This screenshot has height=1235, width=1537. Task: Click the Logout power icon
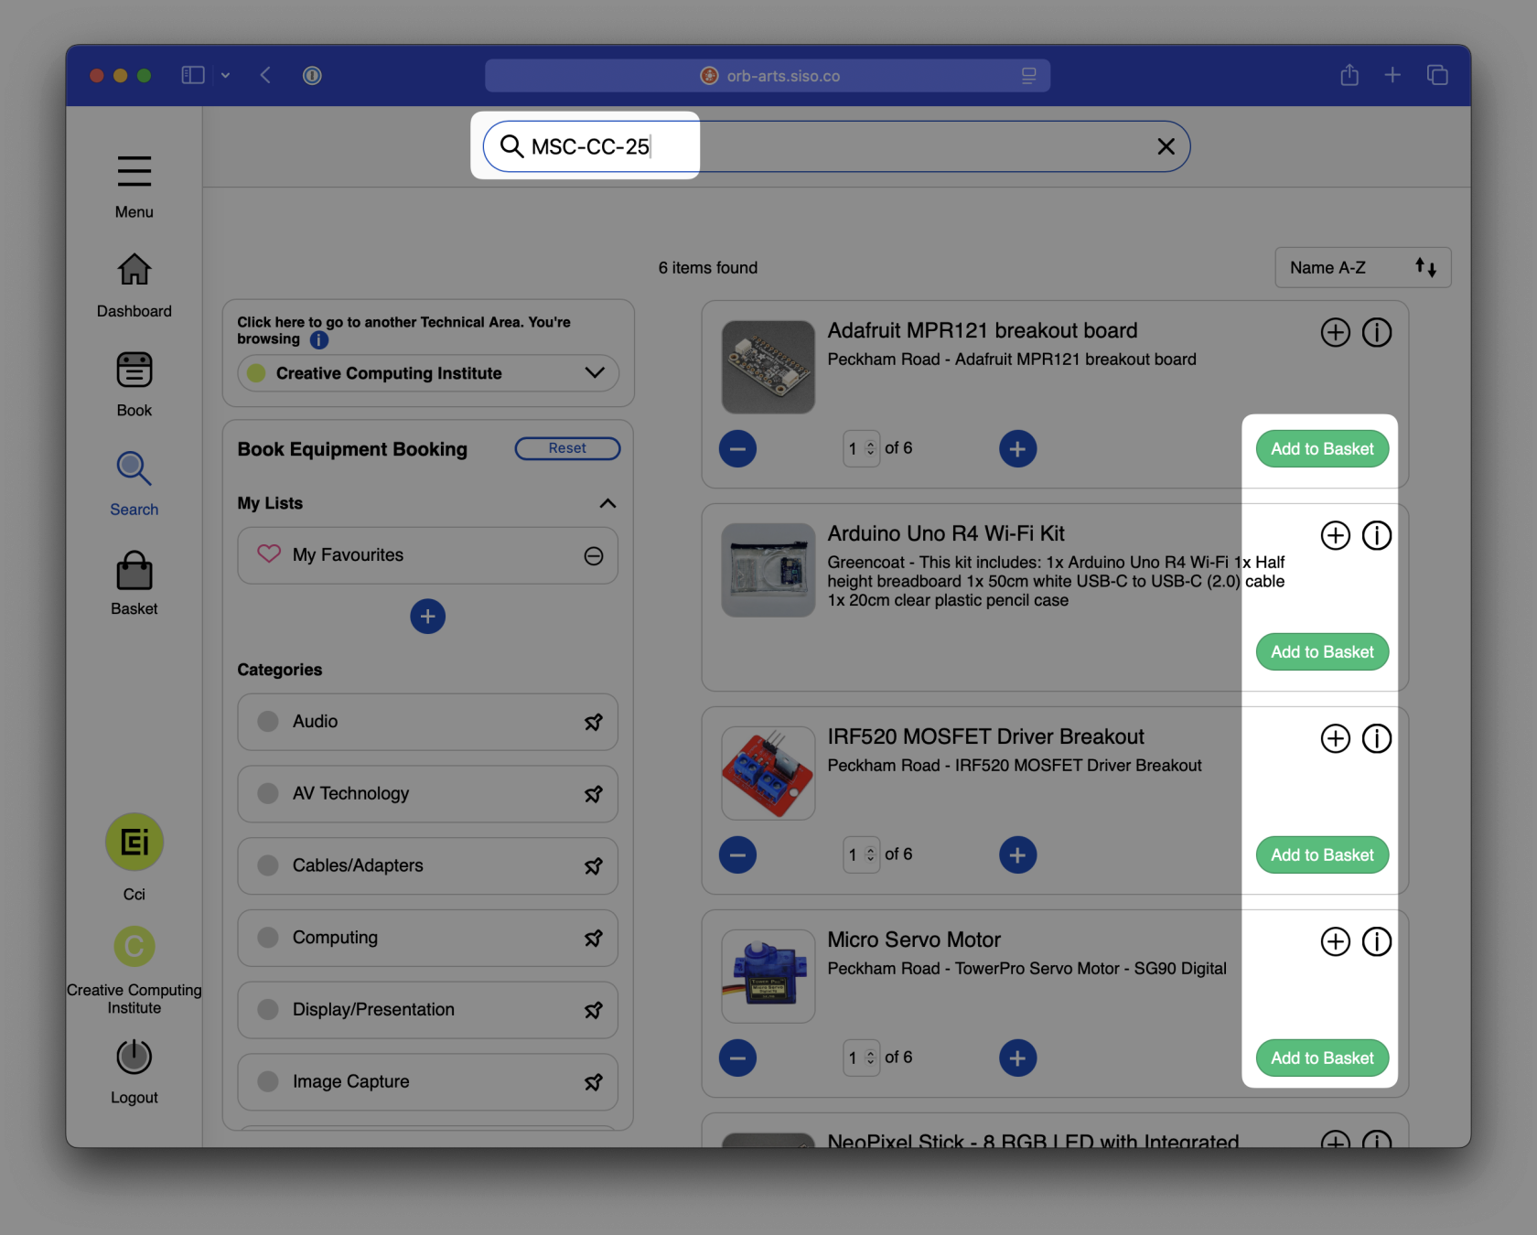(134, 1057)
